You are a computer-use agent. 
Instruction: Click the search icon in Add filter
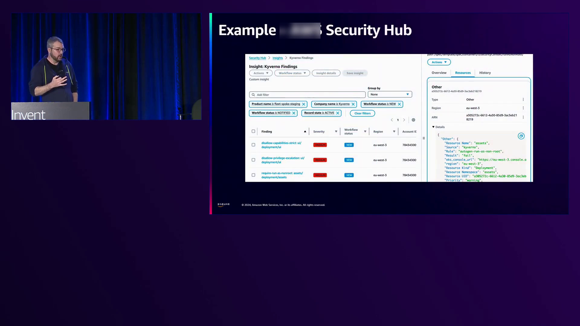[253, 95]
